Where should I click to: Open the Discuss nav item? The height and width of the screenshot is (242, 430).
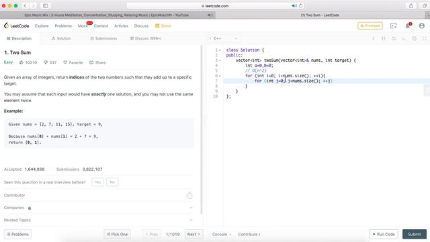141,26
